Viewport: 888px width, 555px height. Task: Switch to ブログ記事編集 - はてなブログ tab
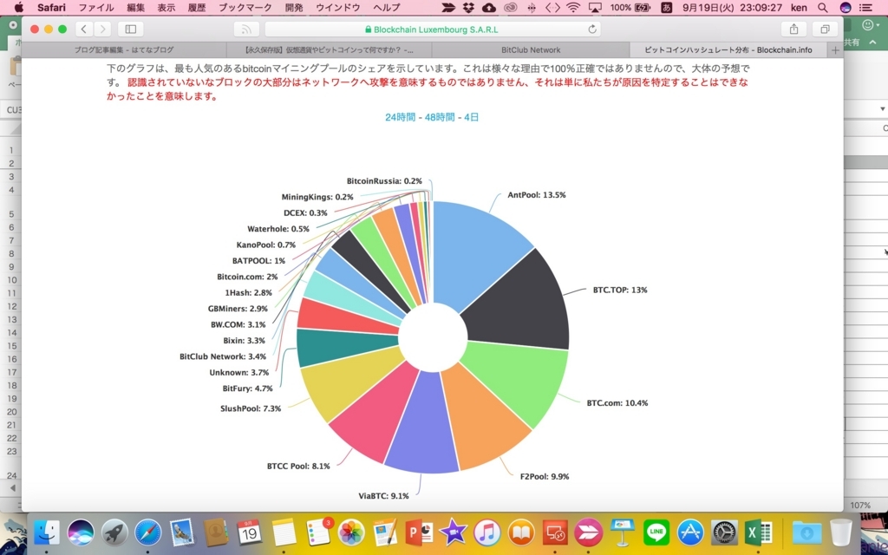click(x=124, y=49)
